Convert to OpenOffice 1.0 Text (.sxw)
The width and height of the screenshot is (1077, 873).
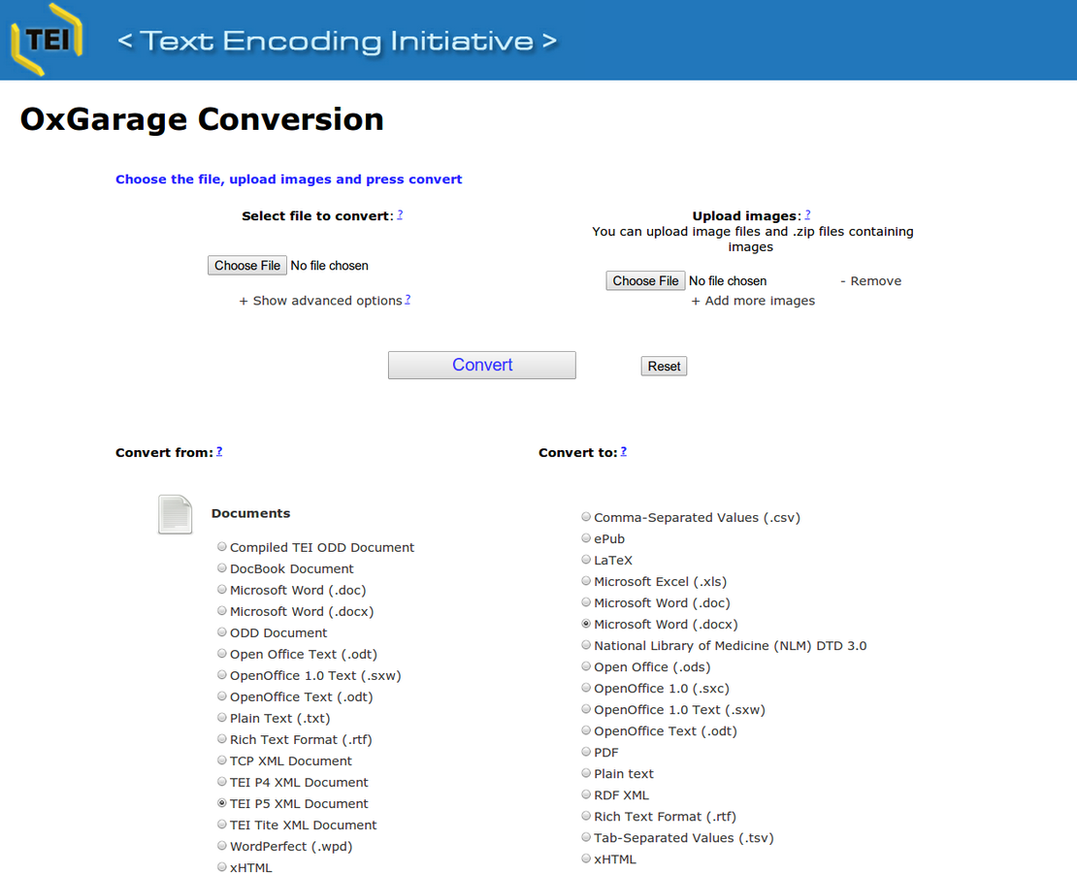(x=586, y=709)
